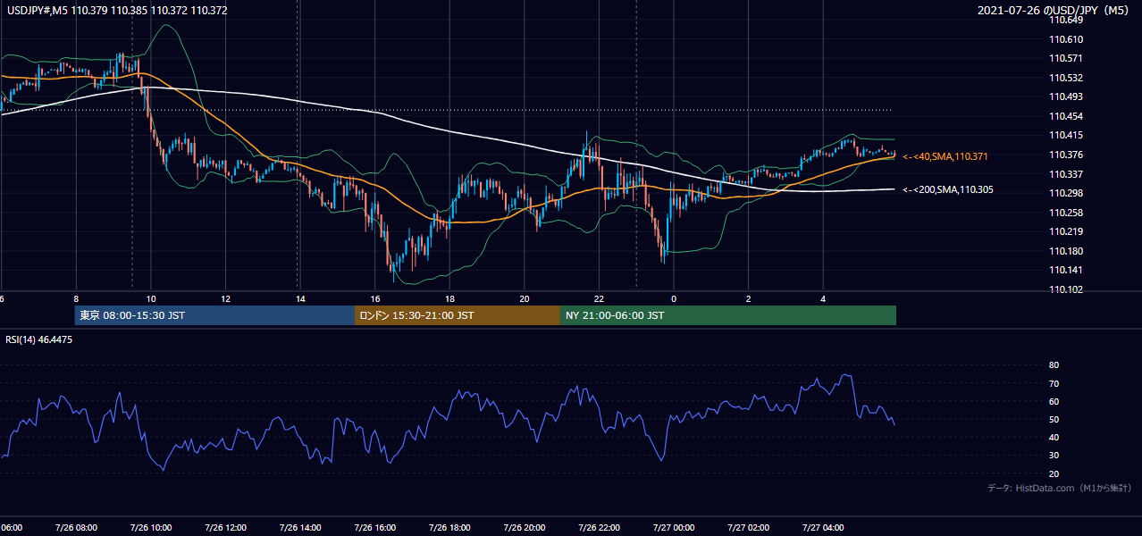Click the 7/26 12:00 time label

(225, 527)
